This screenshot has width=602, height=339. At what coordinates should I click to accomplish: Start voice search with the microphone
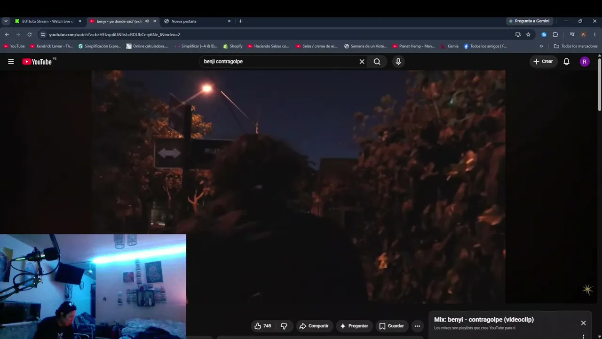(x=398, y=62)
